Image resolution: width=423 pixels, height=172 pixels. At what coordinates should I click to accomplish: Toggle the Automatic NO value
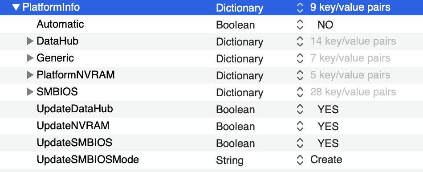point(325,25)
